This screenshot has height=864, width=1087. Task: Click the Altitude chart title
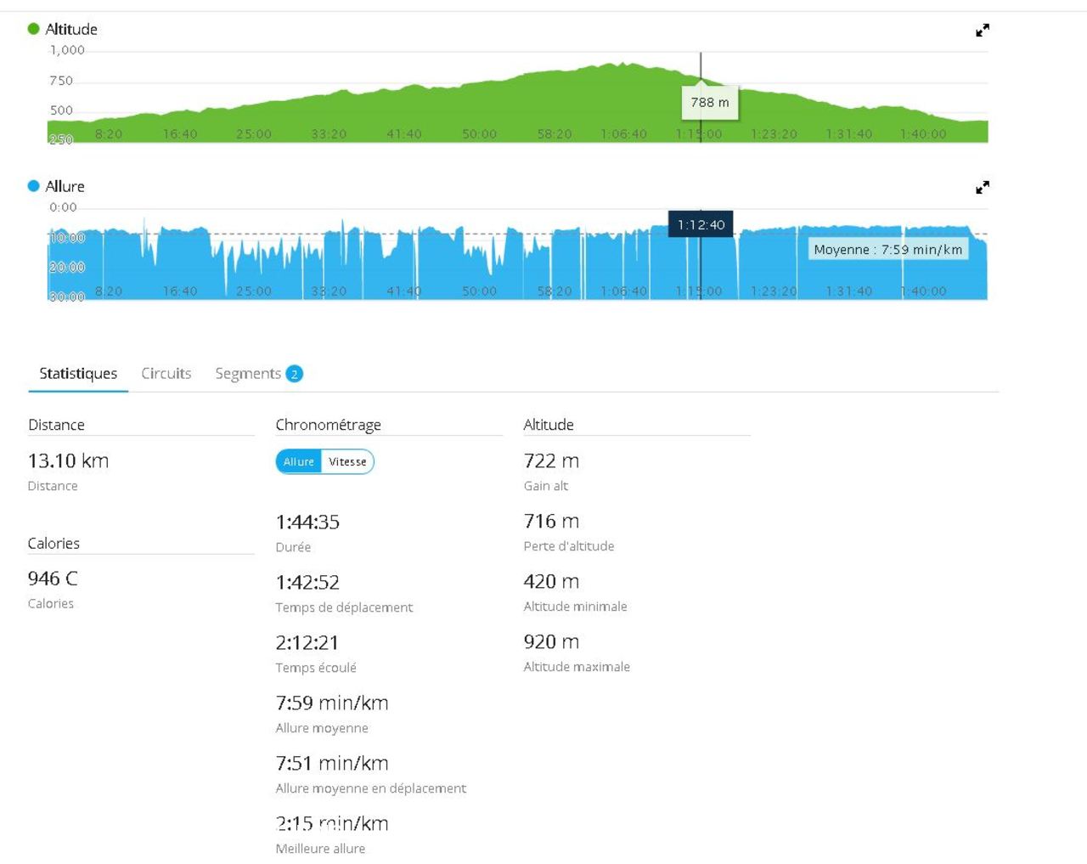point(71,29)
